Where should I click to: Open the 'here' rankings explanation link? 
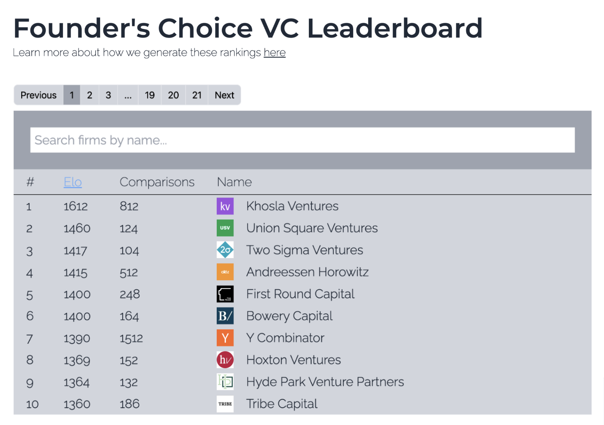click(275, 52)
